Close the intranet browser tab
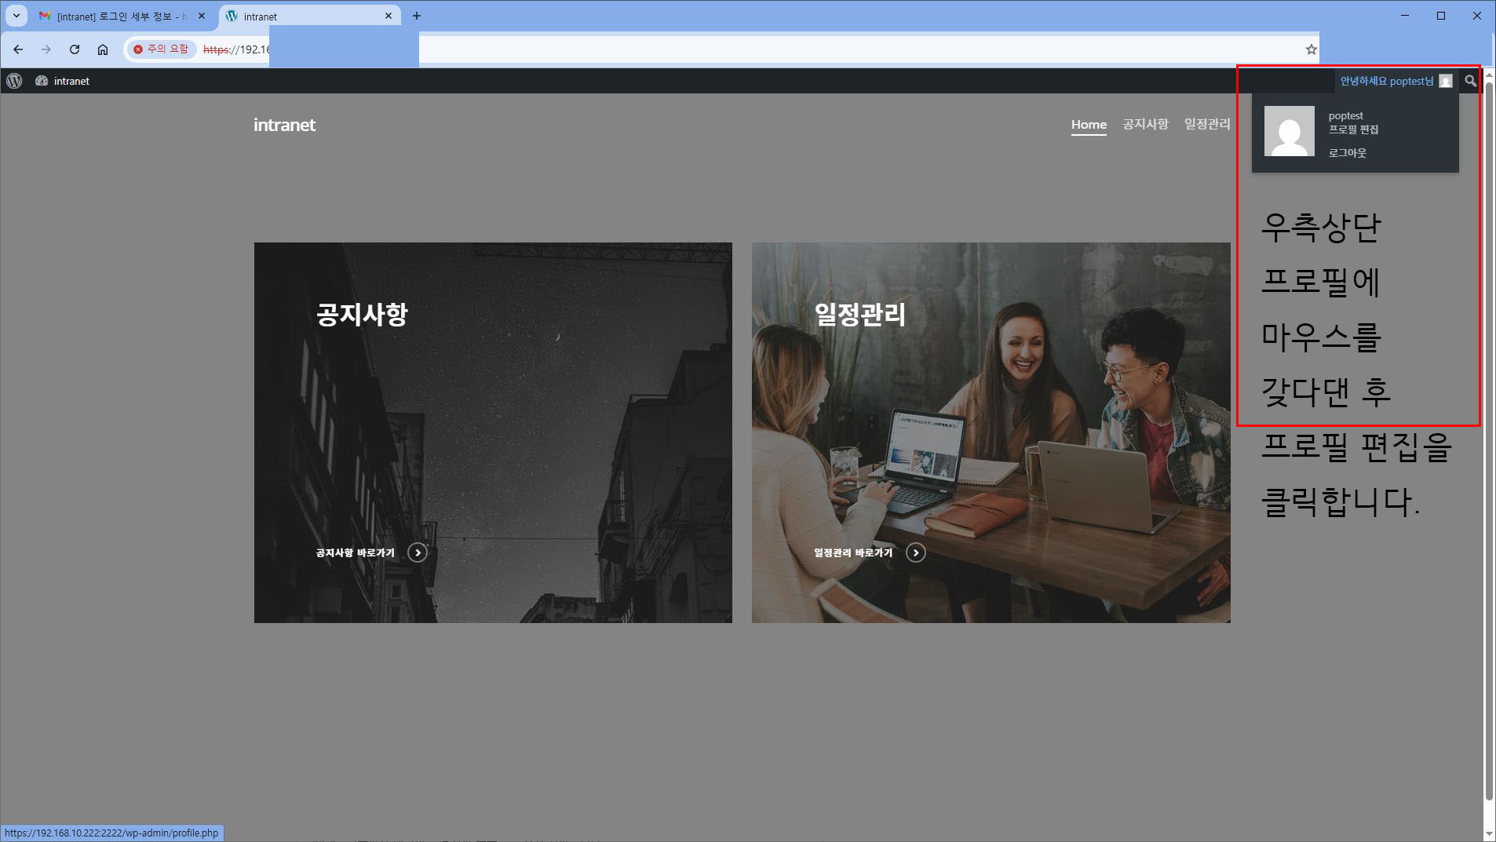1496x842 pixels. point(389,16)
